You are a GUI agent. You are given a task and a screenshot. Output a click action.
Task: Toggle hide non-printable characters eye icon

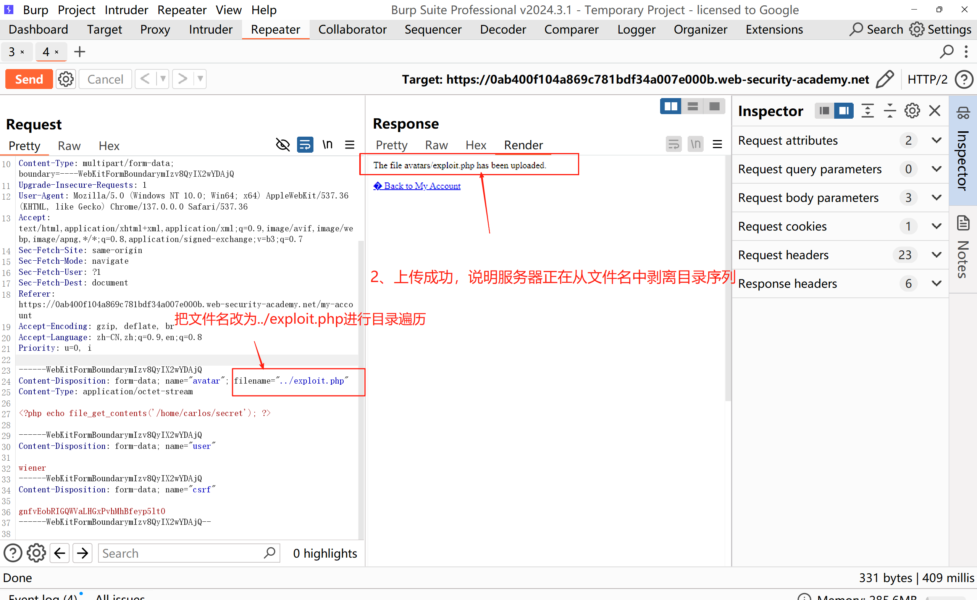coord(283,145)
